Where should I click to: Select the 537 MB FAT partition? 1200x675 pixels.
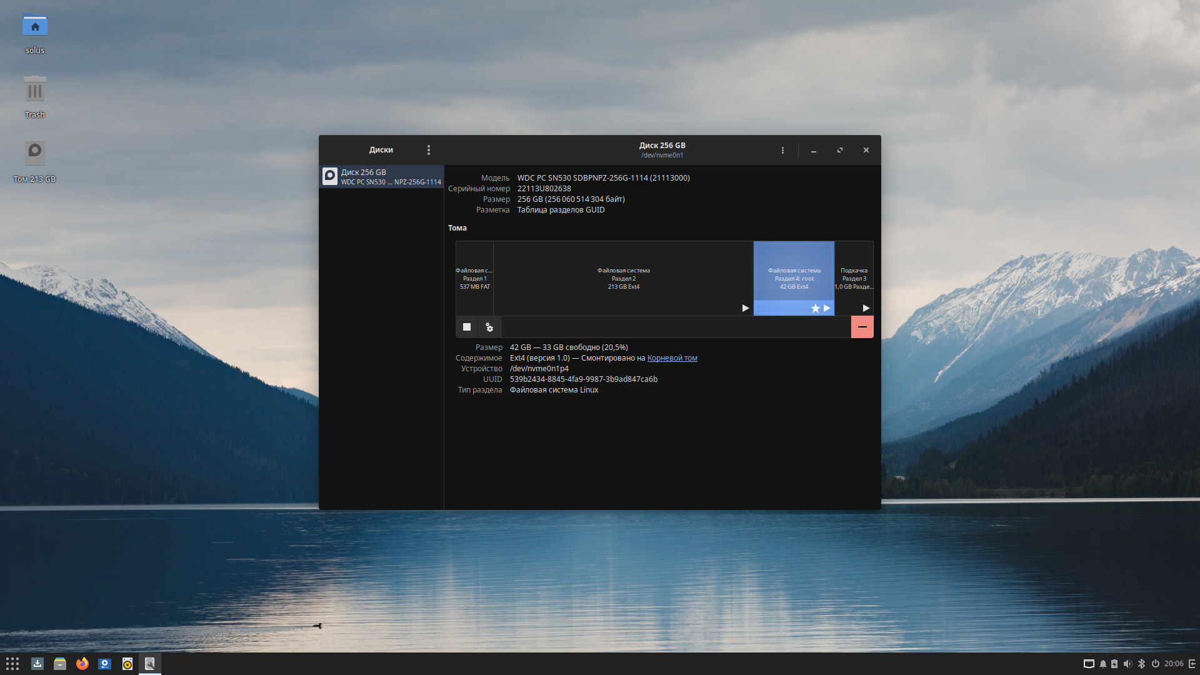click(x=474, y=278)
